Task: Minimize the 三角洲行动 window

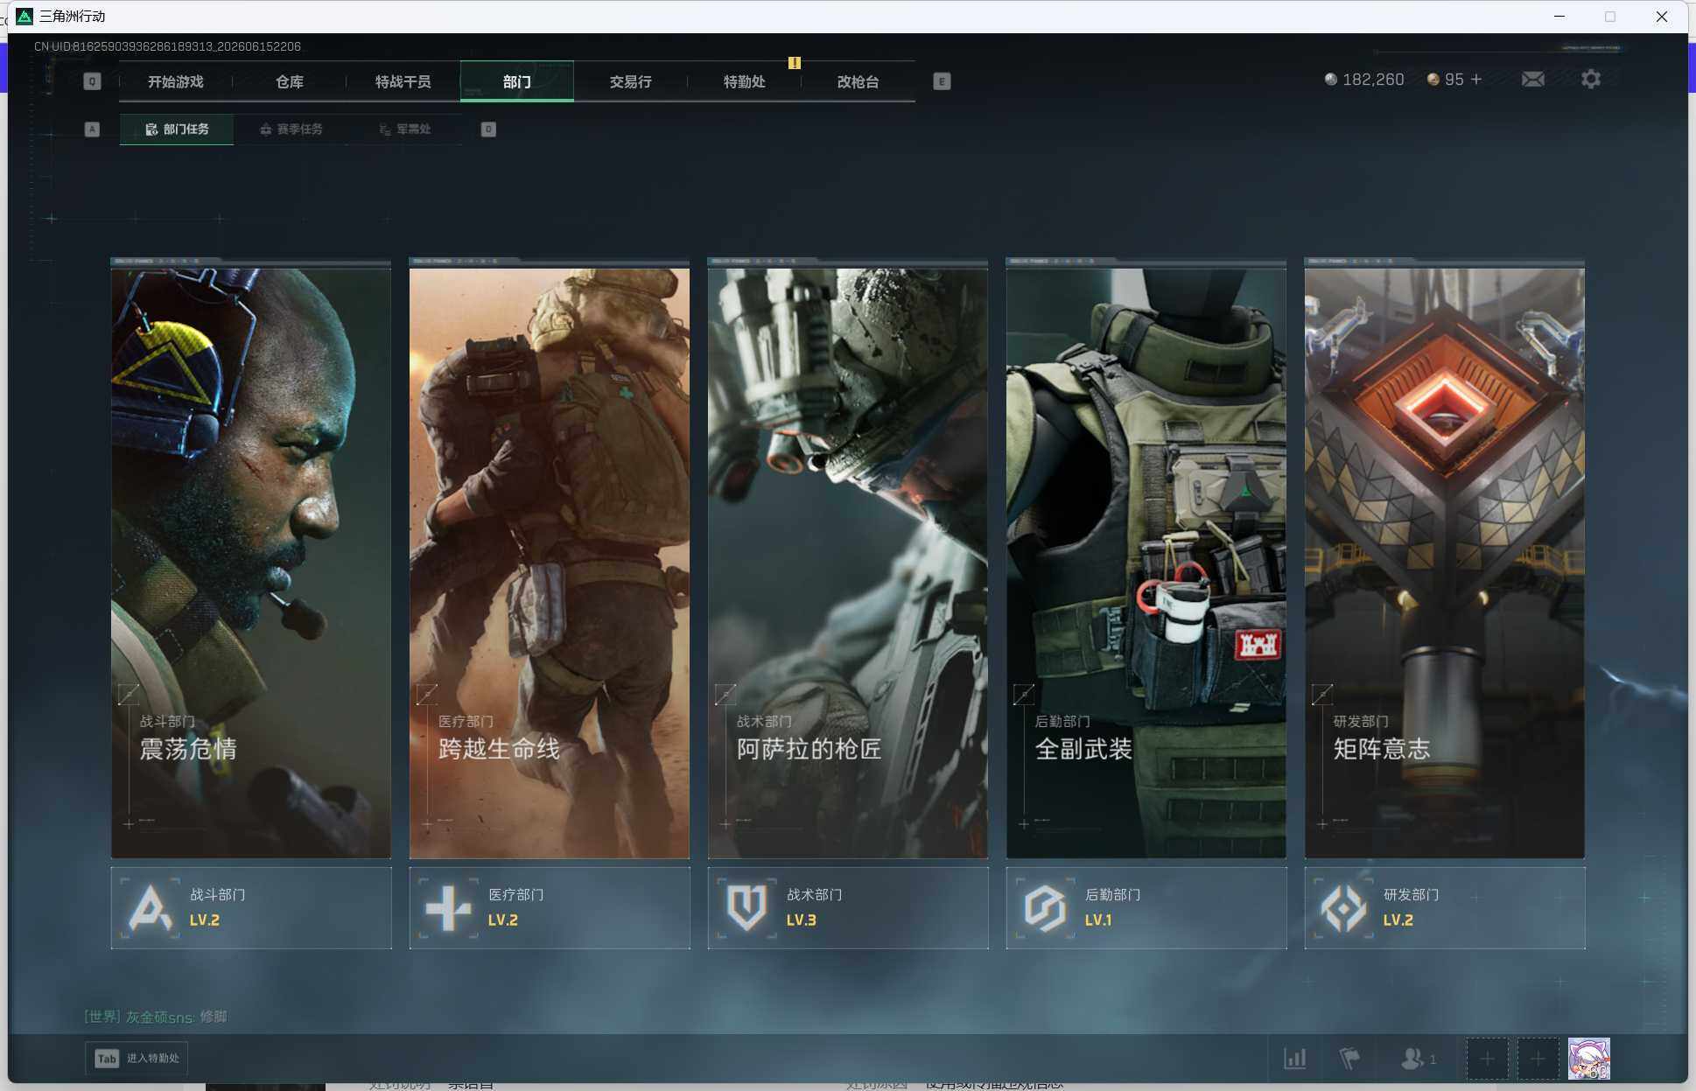Action: click(x=1559, y=17)
